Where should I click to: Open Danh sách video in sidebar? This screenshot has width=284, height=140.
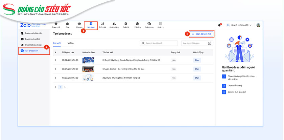(x=33, y=39)
